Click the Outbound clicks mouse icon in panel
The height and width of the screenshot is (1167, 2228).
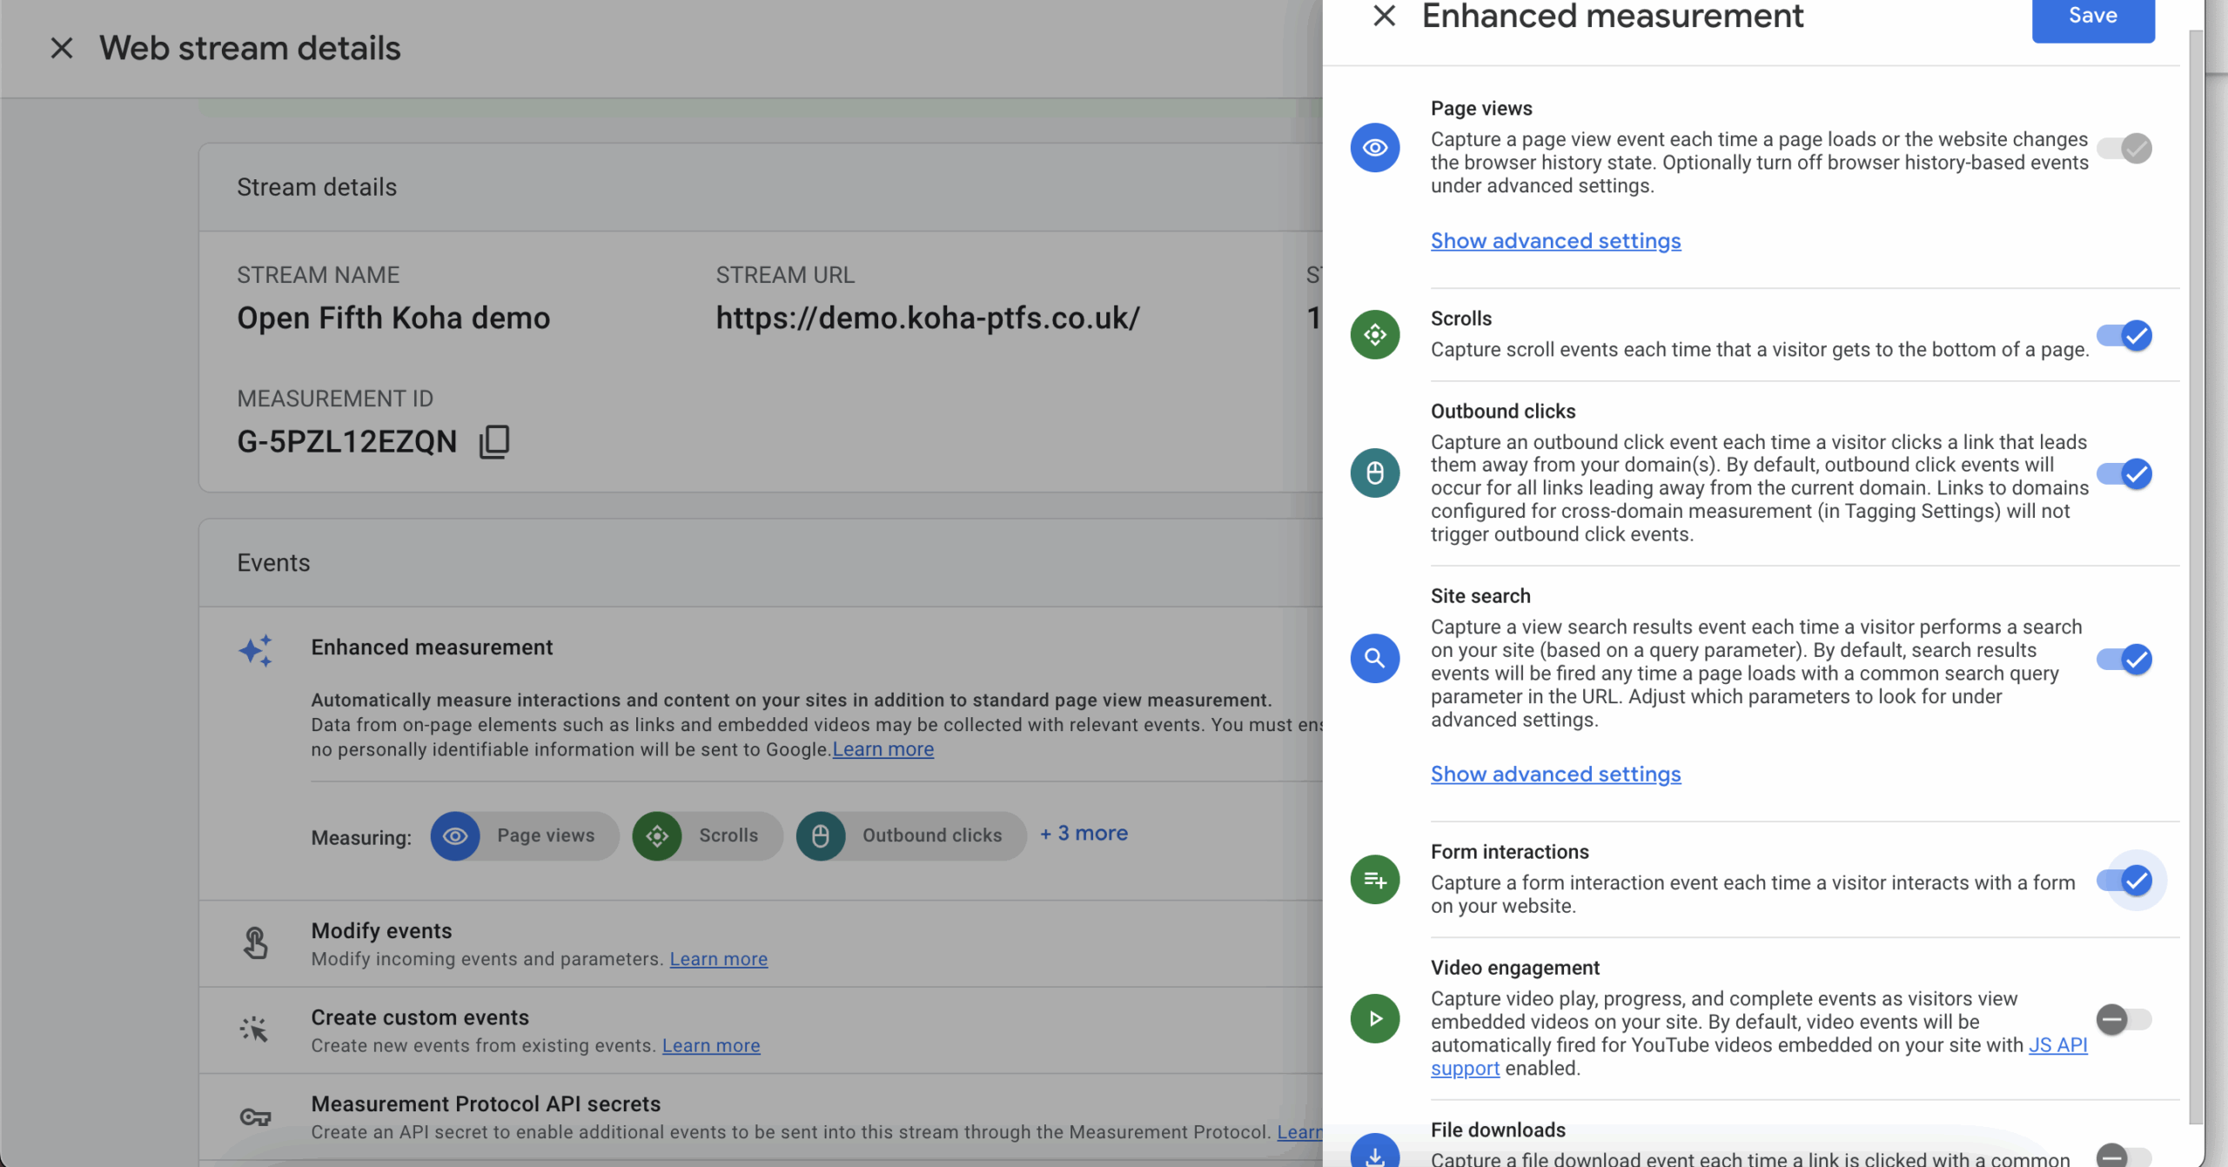(1375, 473)
